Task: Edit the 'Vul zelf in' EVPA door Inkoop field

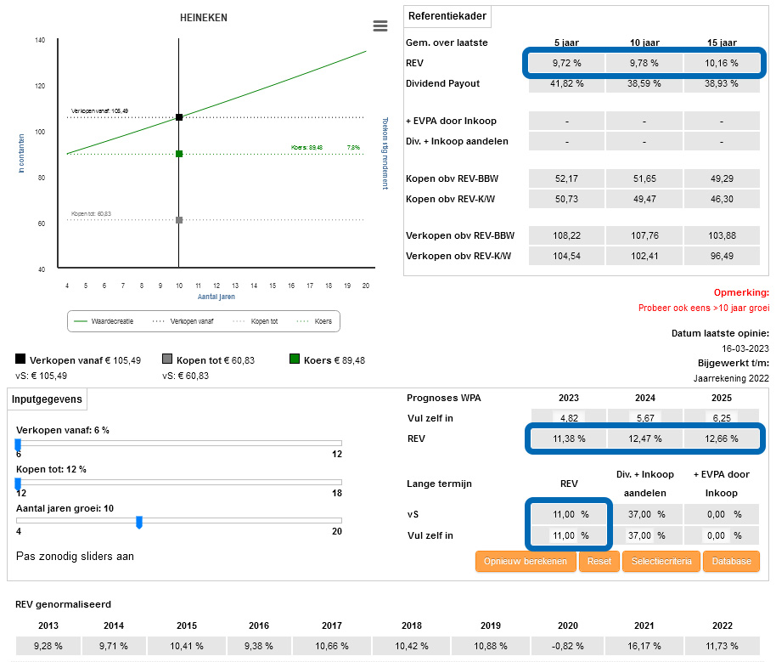Action: point(716,535)
